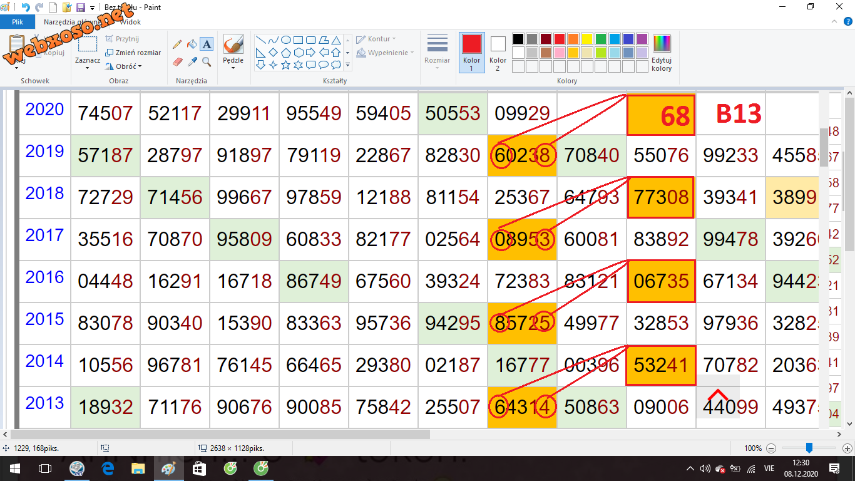855x481 pixels.
Task: Pick the black color swatch
Action: [518, 39]
